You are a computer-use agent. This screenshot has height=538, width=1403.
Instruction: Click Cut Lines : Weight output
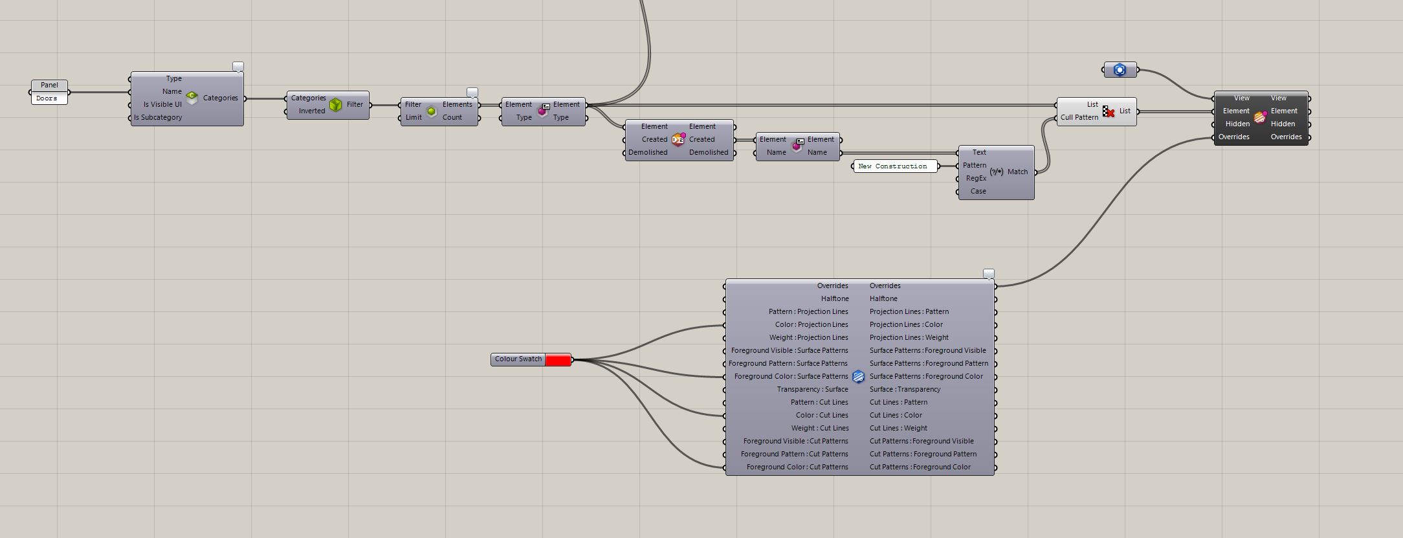coord(898,428)
